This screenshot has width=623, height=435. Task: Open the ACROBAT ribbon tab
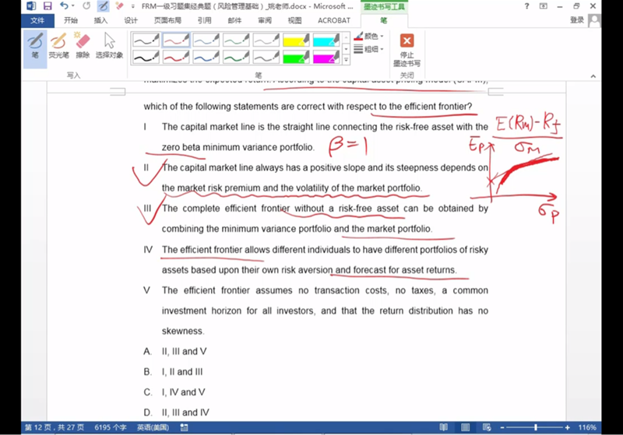334,20
